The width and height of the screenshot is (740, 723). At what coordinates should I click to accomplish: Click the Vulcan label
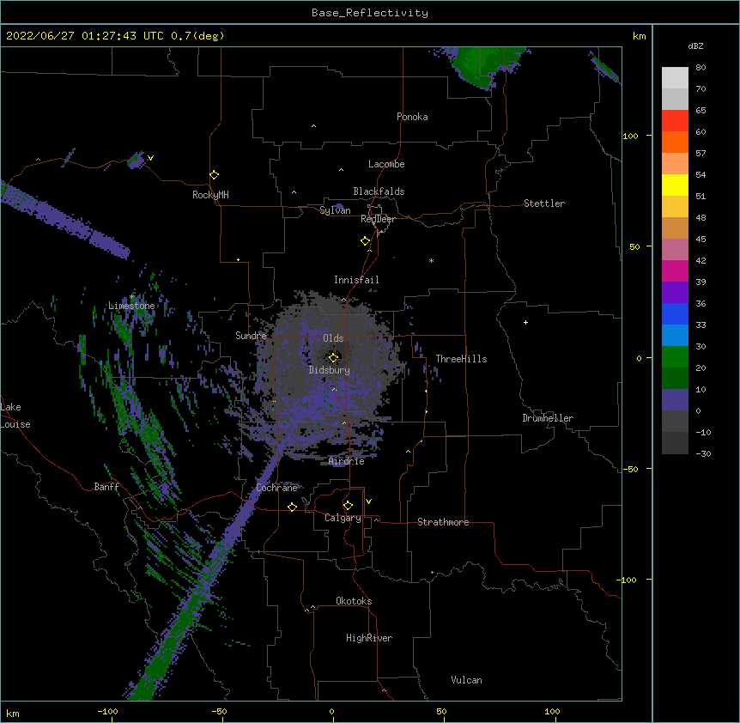point(466,680)
